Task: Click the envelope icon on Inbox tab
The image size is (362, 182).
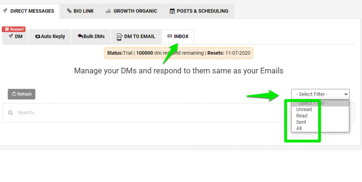Action: pyautogui.click(x=170, y=36)
